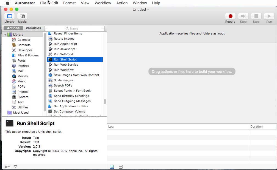Open the Format menu

click(70, 3)
